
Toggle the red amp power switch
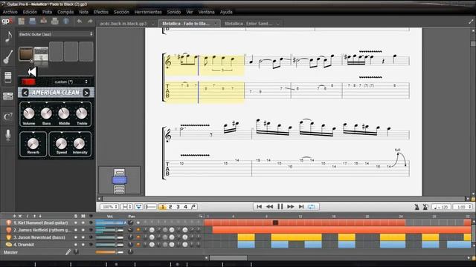[x=28, y=82]
